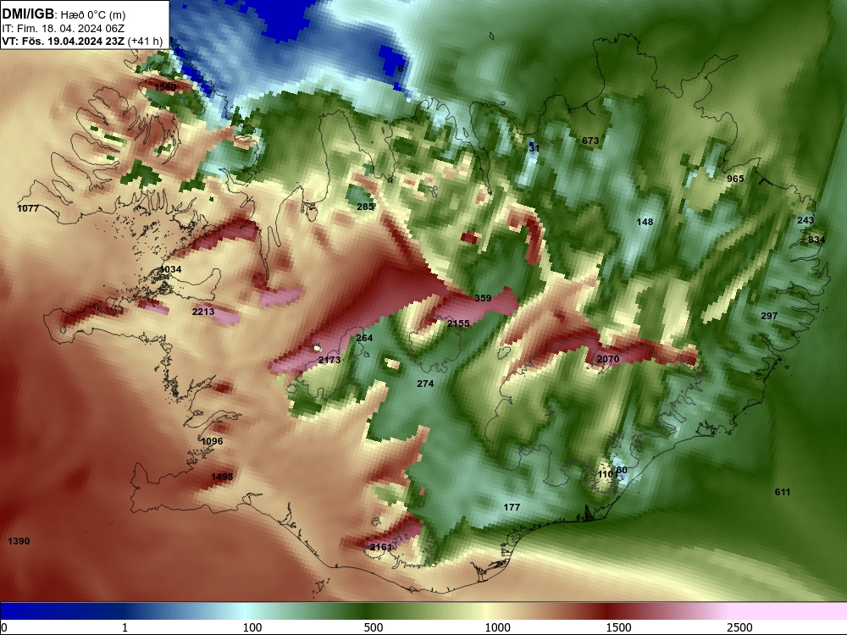Click the value 1580 in the Westfjords
The height and width of the screenshot is (635, 847).
point(165,87)
